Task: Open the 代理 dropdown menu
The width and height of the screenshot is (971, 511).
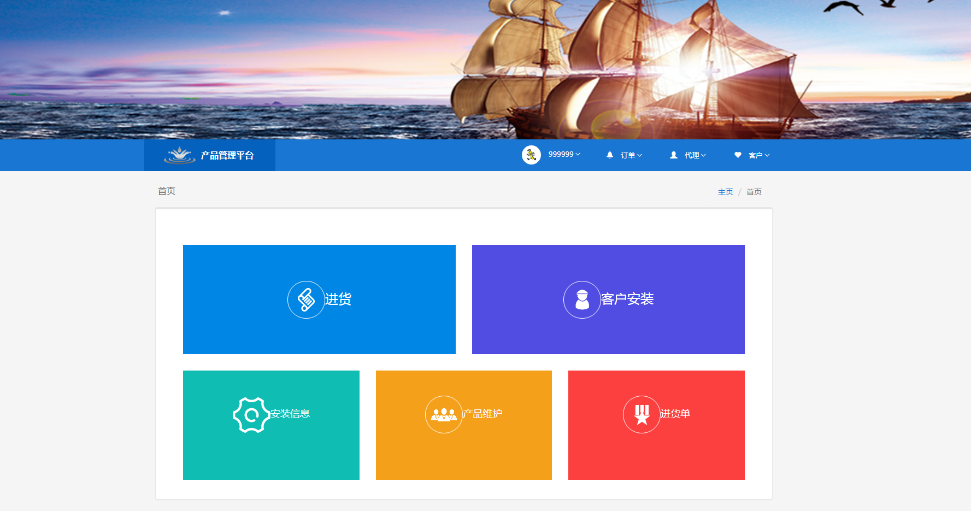Action: pyautogui.click(x=695, y=155)
